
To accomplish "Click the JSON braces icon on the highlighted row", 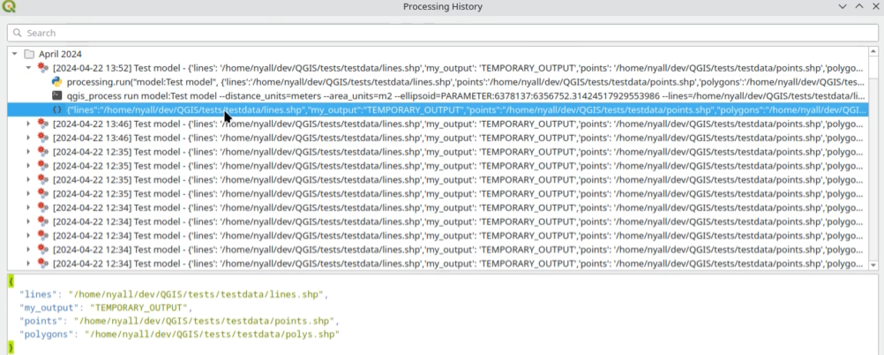I will (56, 110).
